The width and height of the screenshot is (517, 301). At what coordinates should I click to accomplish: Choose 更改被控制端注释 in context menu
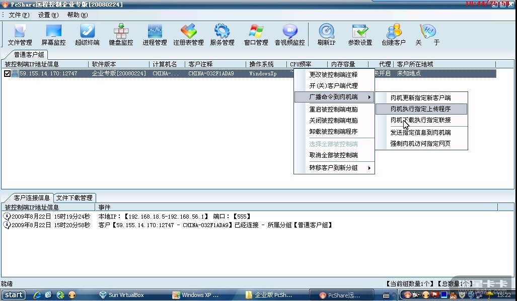coord(334,75)
